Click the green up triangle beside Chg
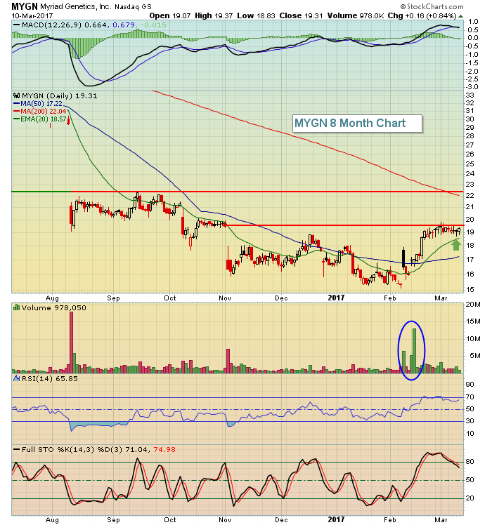This screenshot has height=525, width=492. click(x=461, y=16)
